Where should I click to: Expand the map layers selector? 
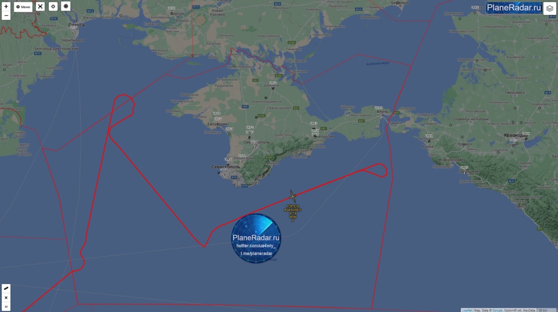point(549,8)
